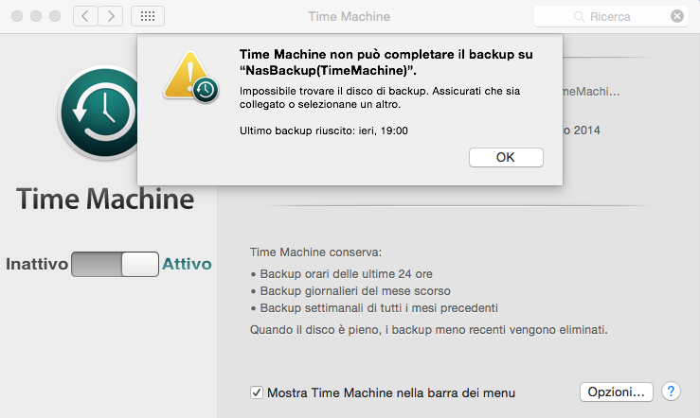Dismiss the backup error with OK
Screen dimensions: 700x418
506,157
